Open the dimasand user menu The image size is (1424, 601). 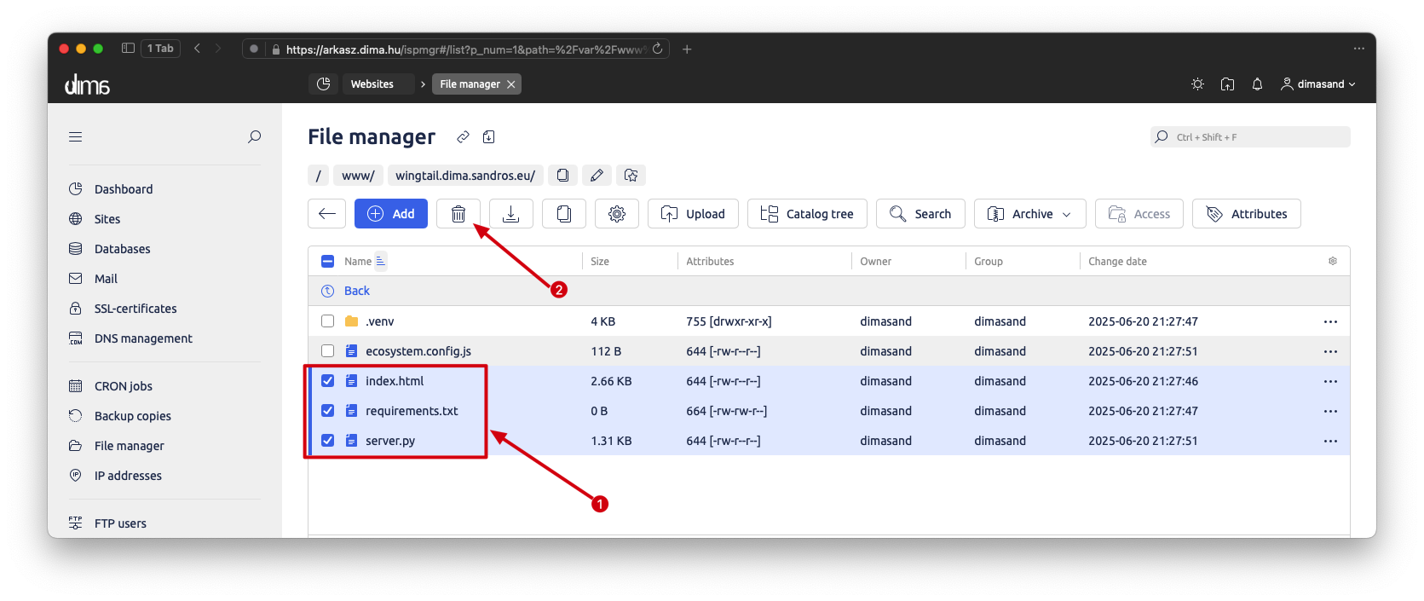coord(1317,84)
